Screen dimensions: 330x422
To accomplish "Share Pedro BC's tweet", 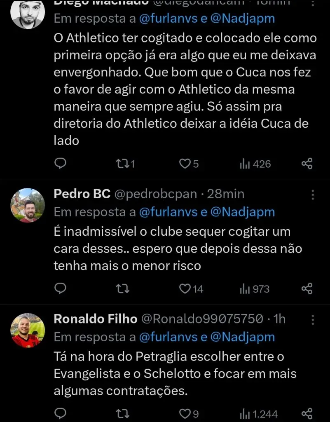I will 307,288.
